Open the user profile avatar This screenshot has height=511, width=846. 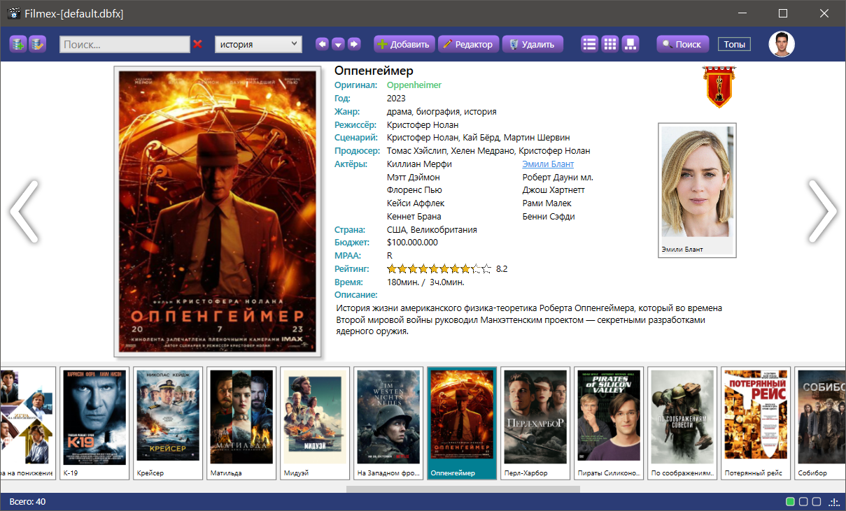click(x=782, y=44)
